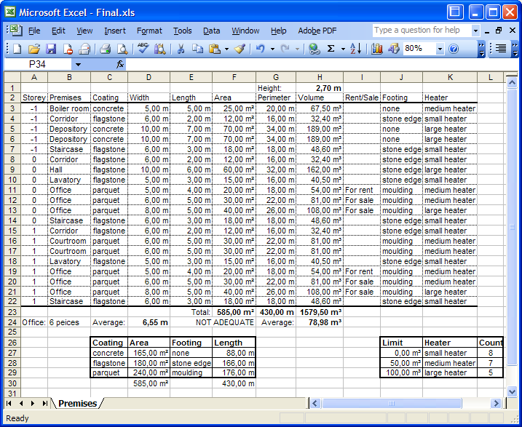This screenshot has width=522, height=427.
Task: Open the Insert menu
Action: 115,31
